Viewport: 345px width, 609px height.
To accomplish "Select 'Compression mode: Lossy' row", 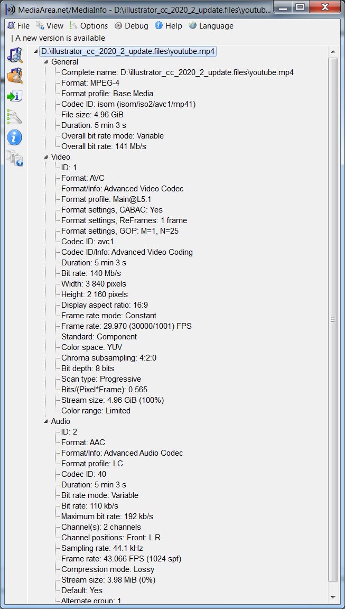I will click(108, 569).
